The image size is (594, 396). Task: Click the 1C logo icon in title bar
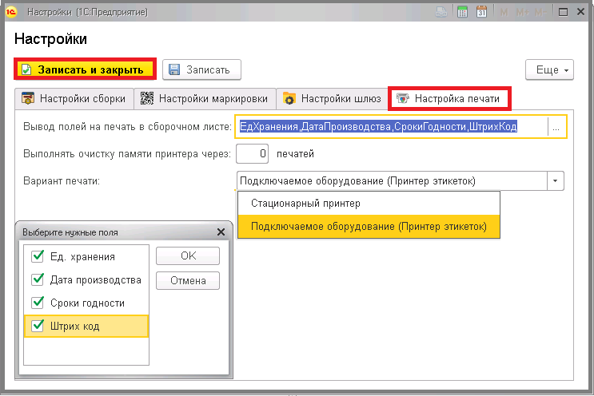click(11, 12)
